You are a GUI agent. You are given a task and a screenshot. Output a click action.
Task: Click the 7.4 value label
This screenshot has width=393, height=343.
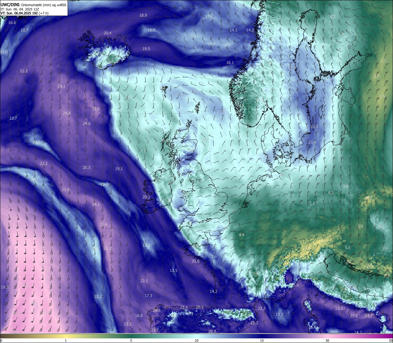(x=385, y=248)
